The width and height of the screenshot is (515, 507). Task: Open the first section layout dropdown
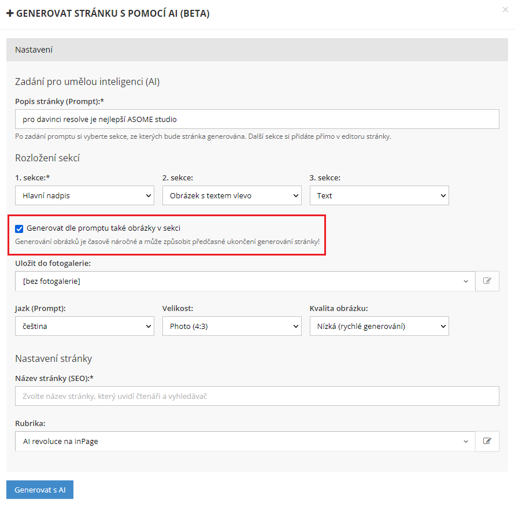click(x=84, y=195)
